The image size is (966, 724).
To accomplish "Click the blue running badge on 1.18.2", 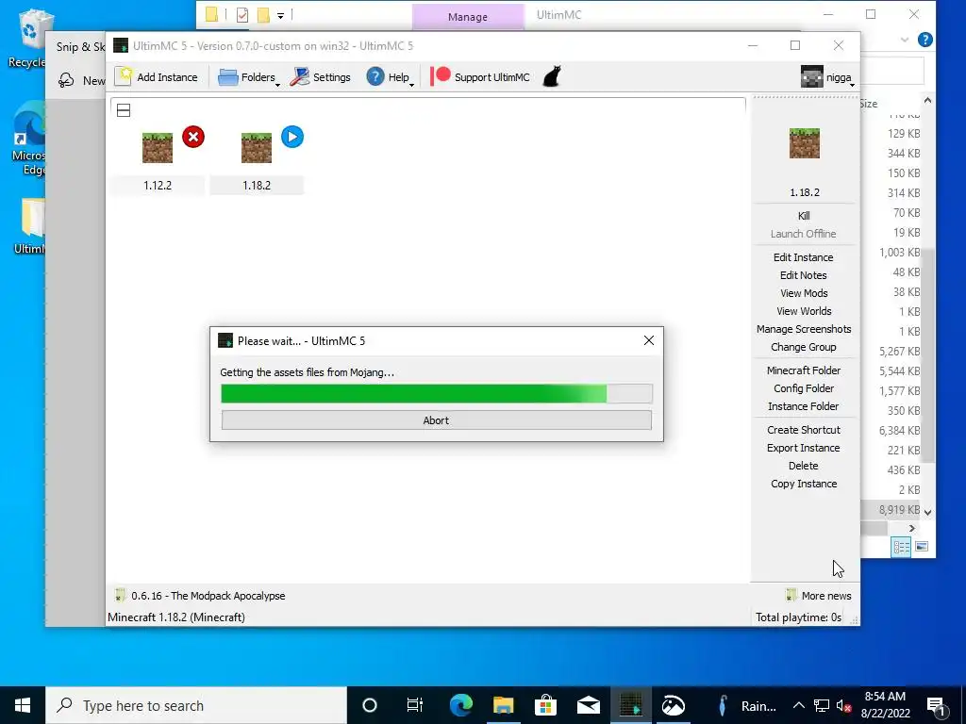I will pos(292,137).
